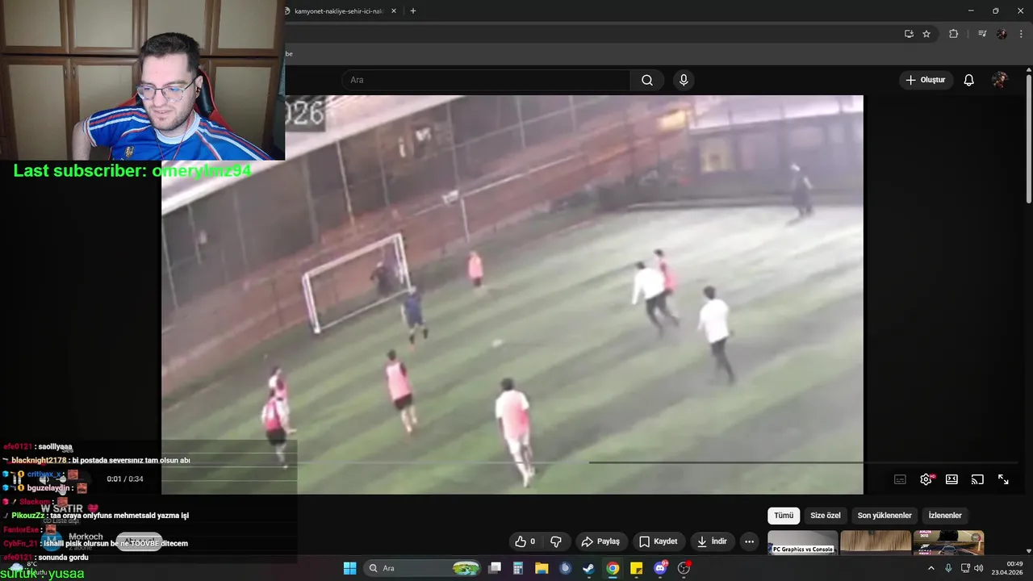Screen dimensions: 1033x581
Task: Switch to theater mode in player
Action: coord(951,479)
